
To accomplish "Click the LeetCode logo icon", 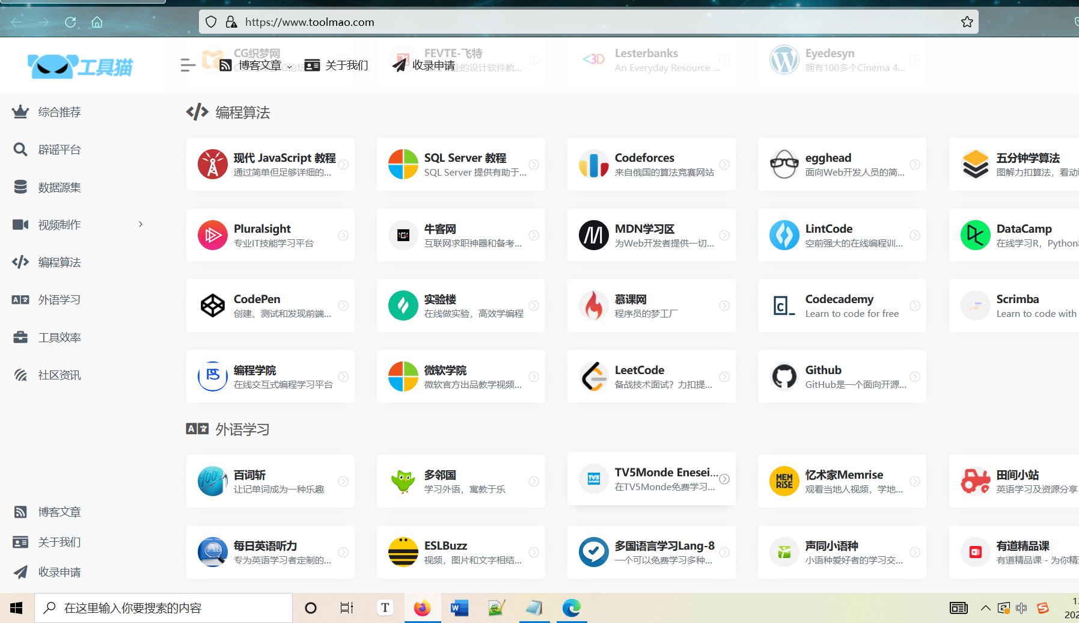I will coord(594,376).
